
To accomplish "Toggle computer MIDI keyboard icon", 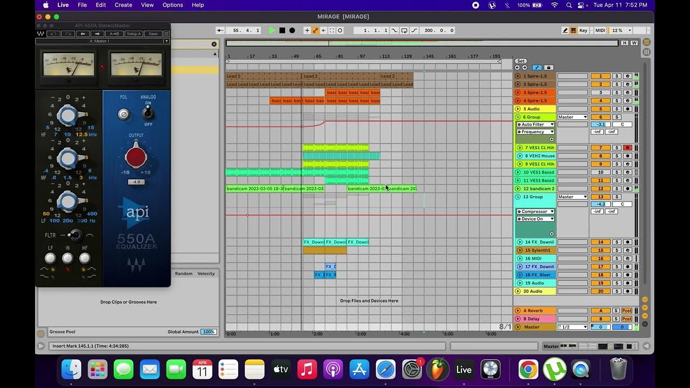I will coord(573,31).
